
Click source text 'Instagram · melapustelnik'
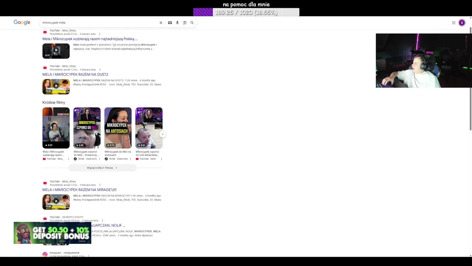[65, 253]
